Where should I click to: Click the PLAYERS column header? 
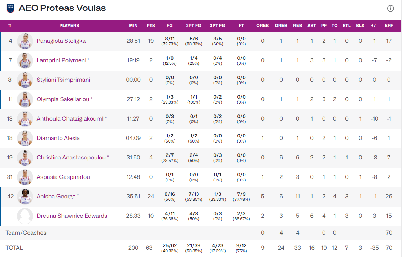click(x=69, y=26)
